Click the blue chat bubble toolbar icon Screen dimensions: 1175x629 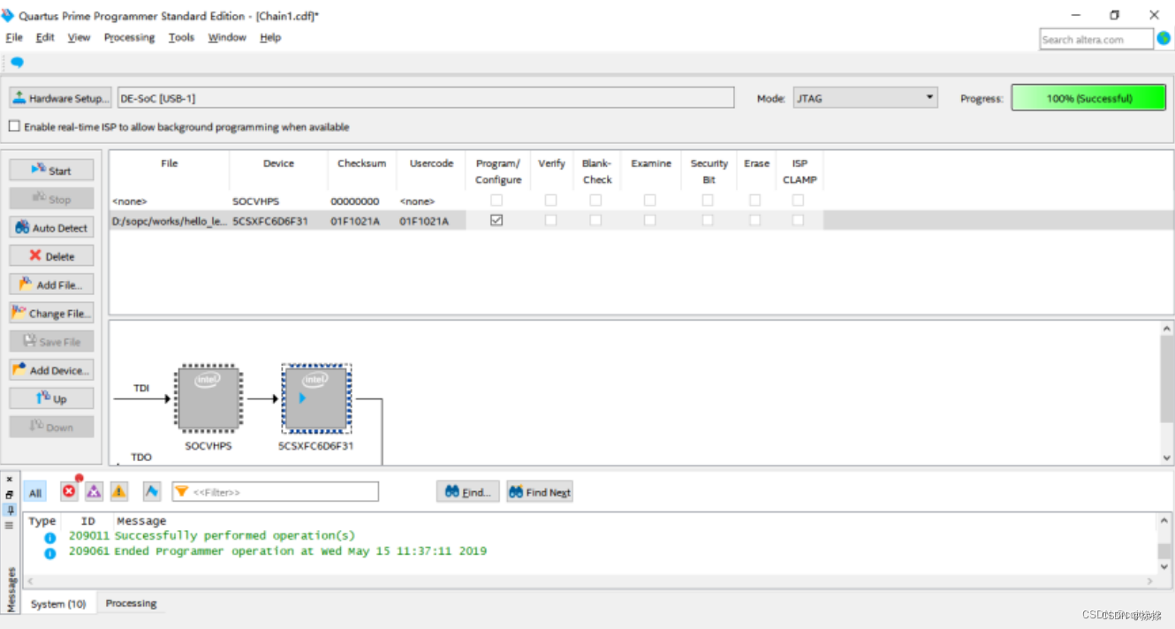[x=17, y=63]
